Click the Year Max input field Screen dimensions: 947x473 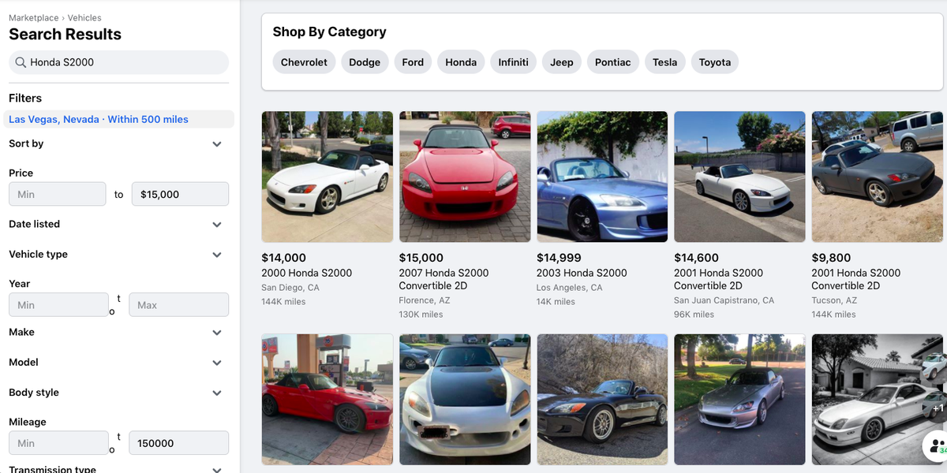(x=178, y=305)
